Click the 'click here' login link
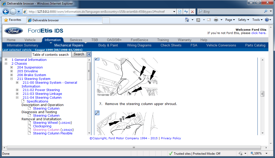 click(x=258, y=33)
